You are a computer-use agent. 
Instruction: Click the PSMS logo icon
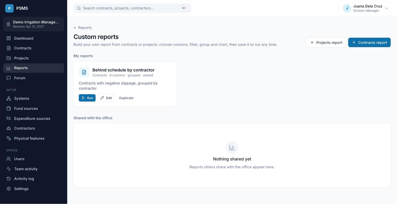9,8
